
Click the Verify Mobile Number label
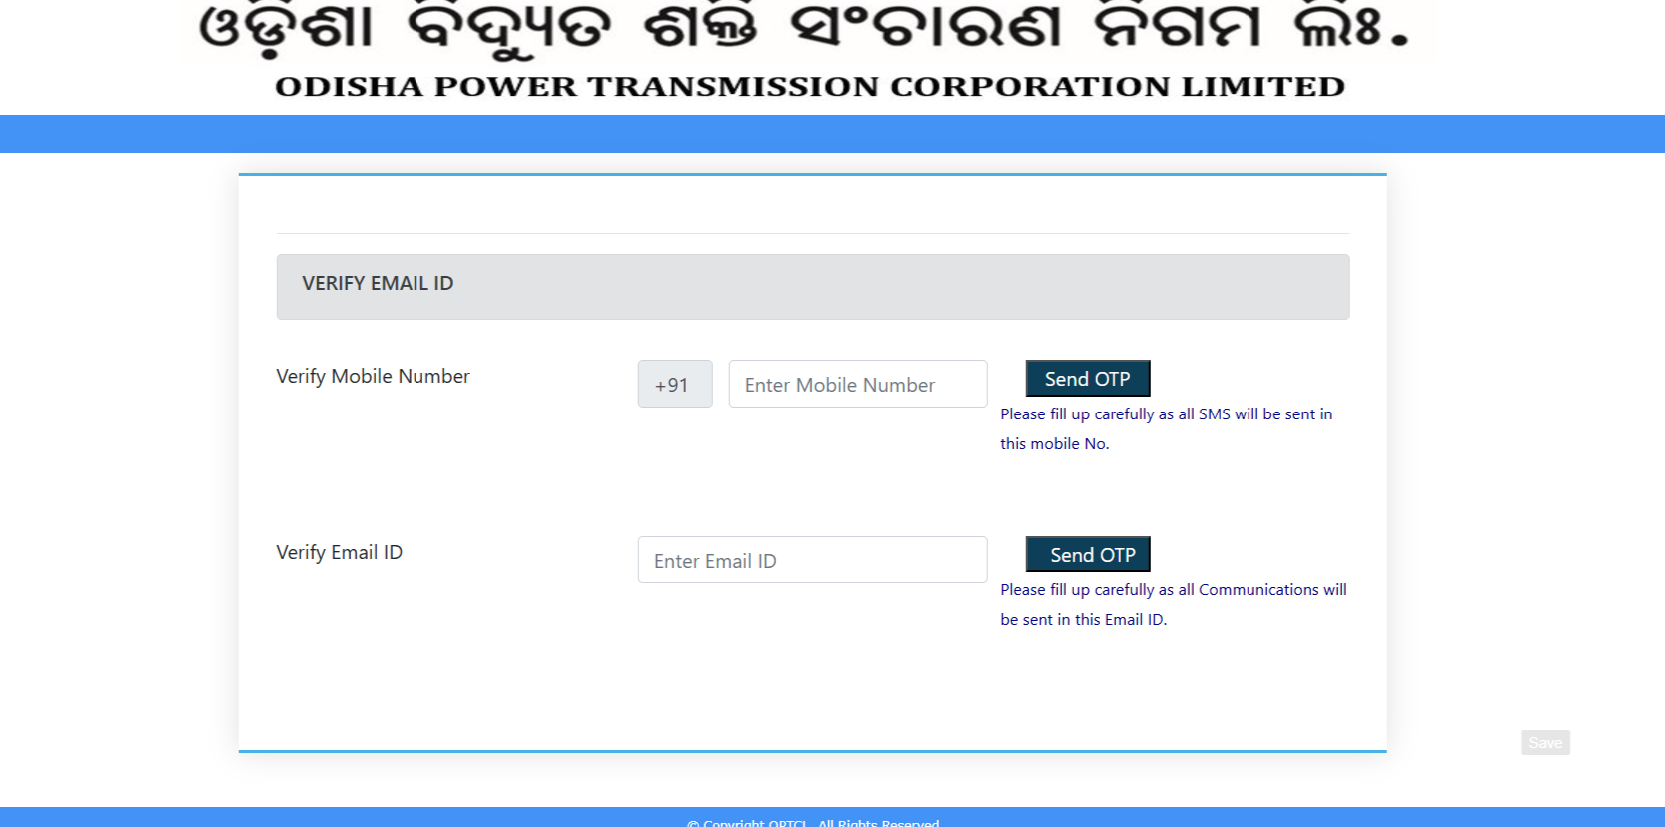click(x=373, y=377)
